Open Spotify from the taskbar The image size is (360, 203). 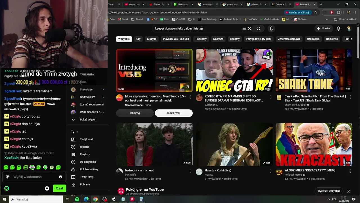point(77,199)
